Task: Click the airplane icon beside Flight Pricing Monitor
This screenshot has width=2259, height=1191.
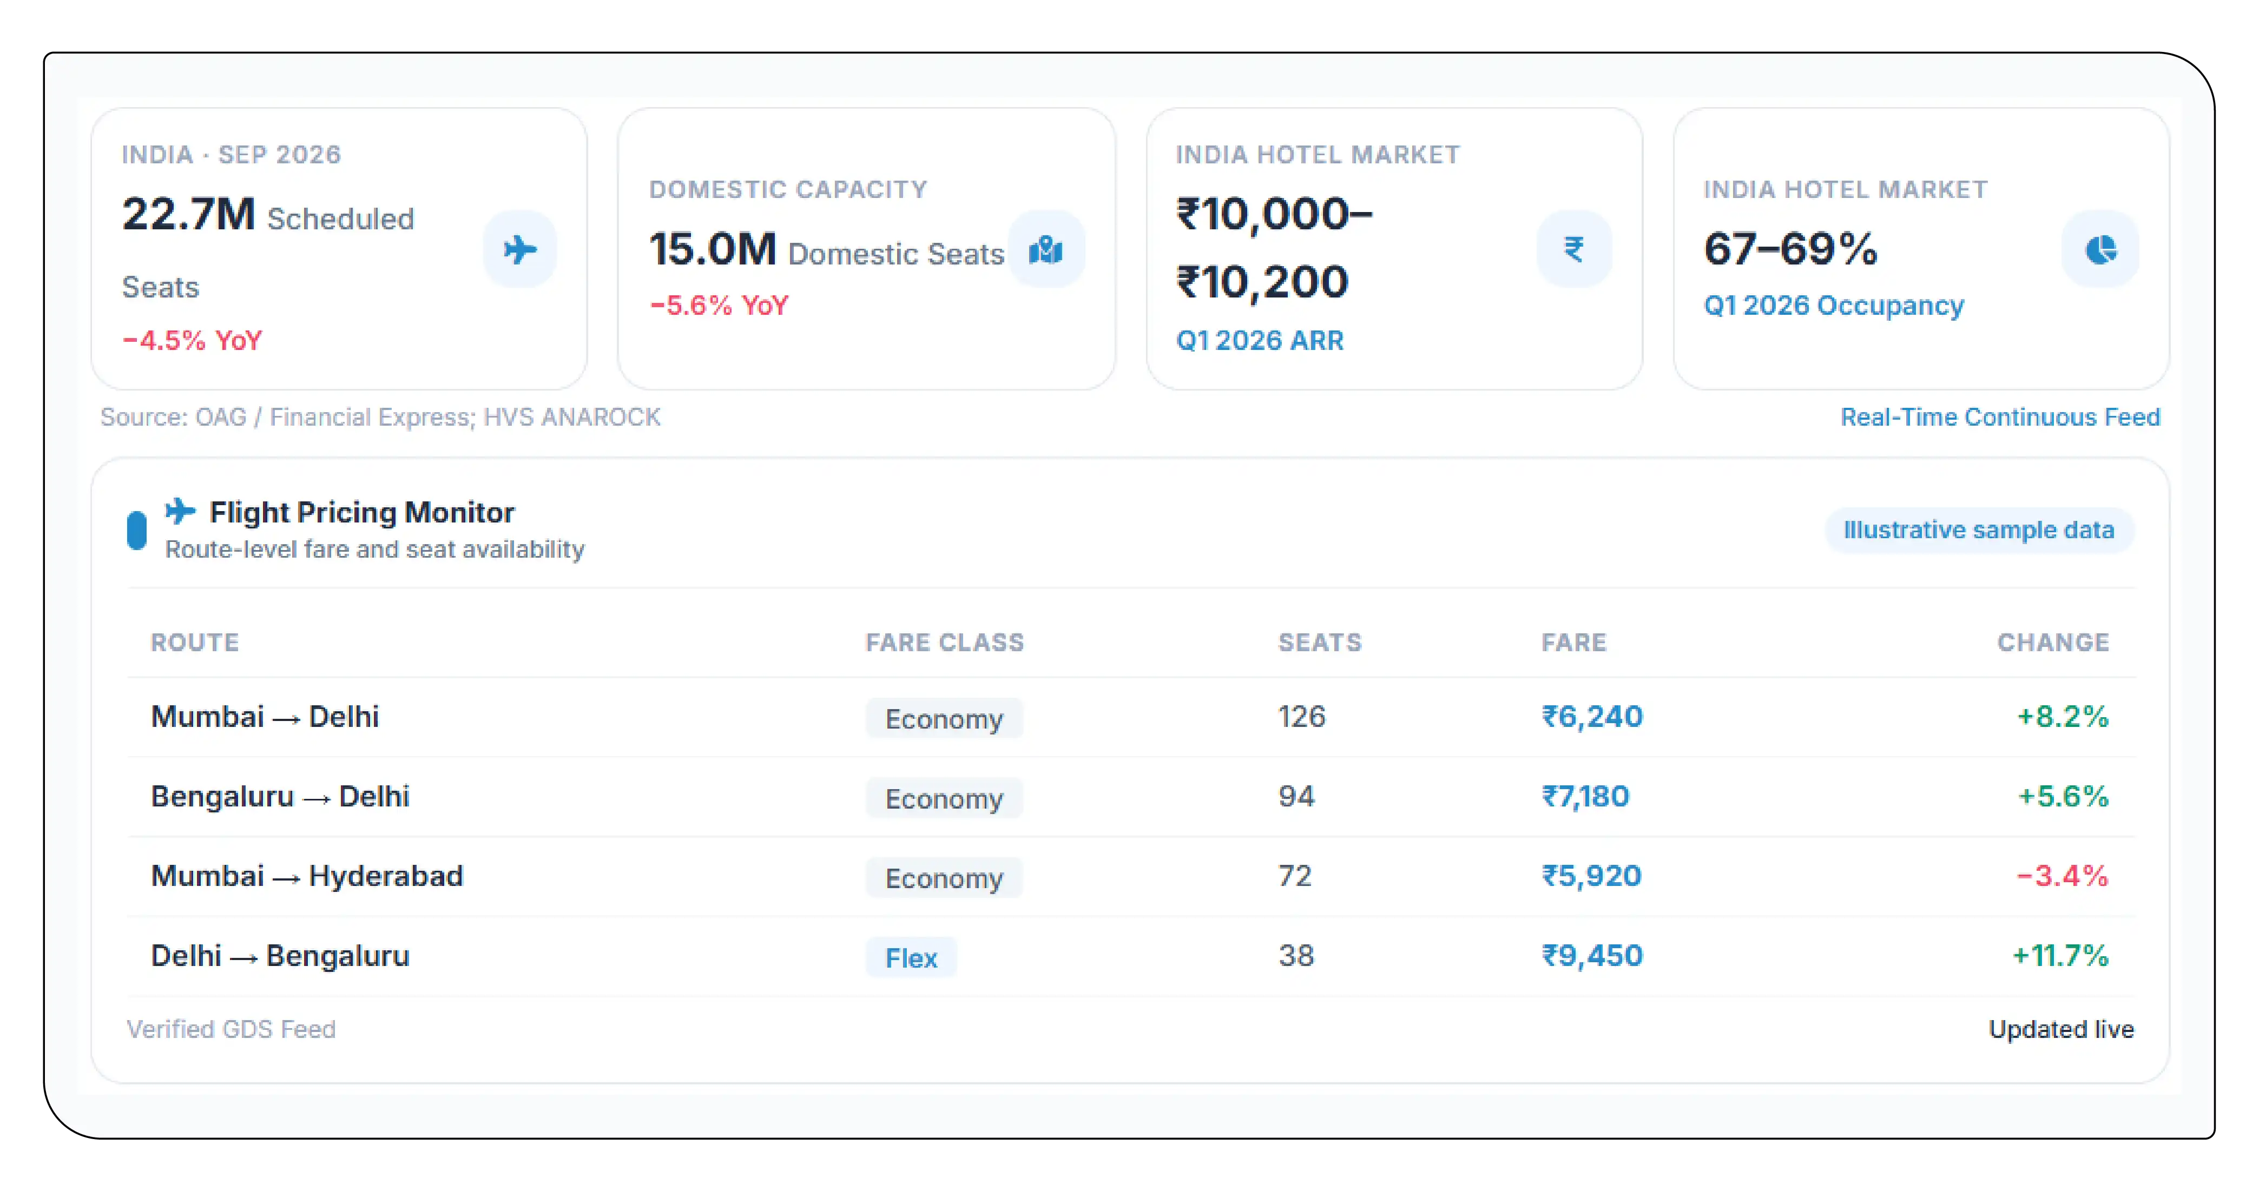Action: click(181, 511)
